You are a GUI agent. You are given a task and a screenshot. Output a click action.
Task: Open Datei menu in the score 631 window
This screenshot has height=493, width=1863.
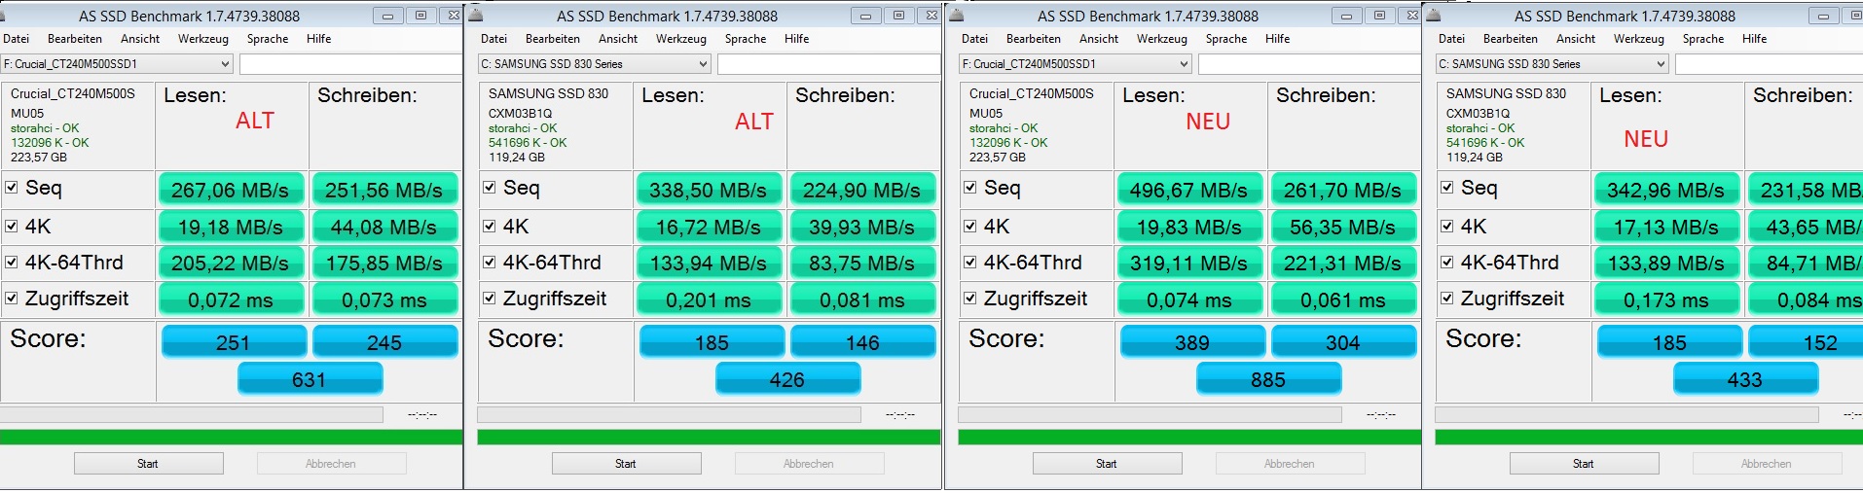(x=17, y=39)
